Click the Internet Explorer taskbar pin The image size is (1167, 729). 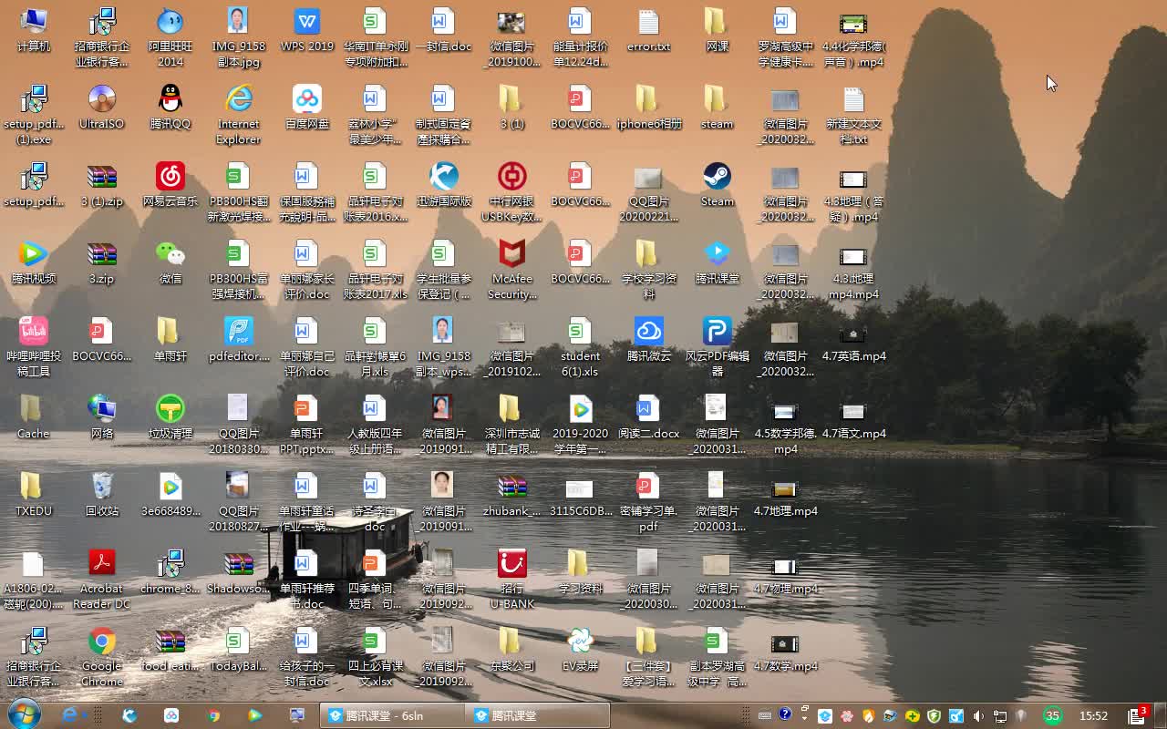(x=70, y=715)
